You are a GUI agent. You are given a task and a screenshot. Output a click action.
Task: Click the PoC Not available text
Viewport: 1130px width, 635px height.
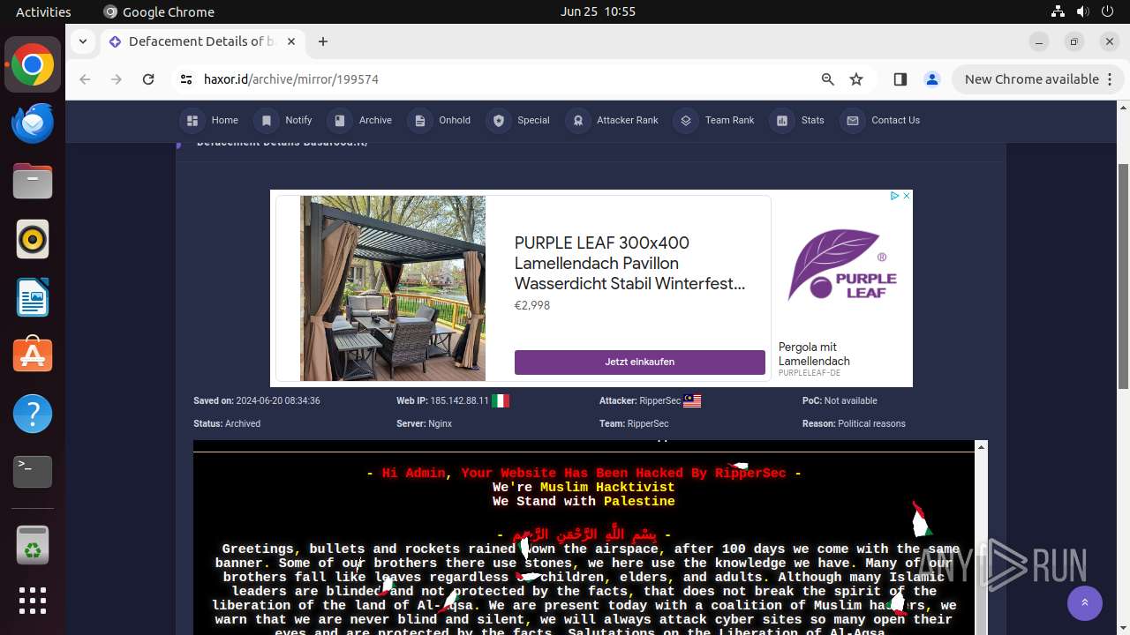pyautogui.click(x=840, y=400)
